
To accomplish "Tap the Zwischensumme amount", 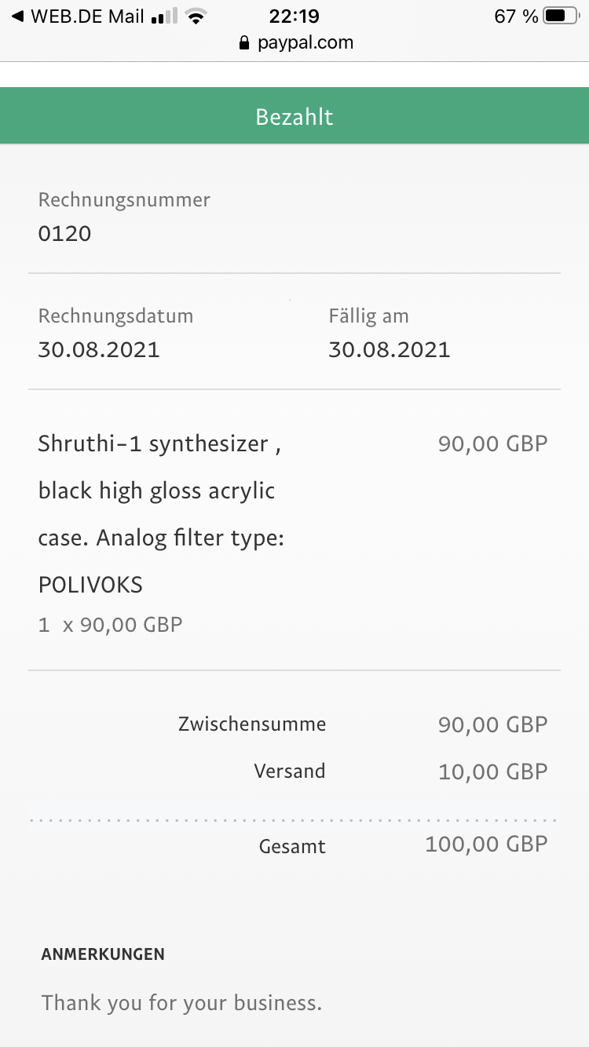I will click(x=492, y=724).
